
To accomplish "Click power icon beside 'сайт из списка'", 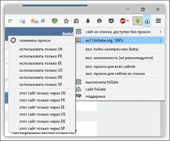I will click(x=79, y=32).
